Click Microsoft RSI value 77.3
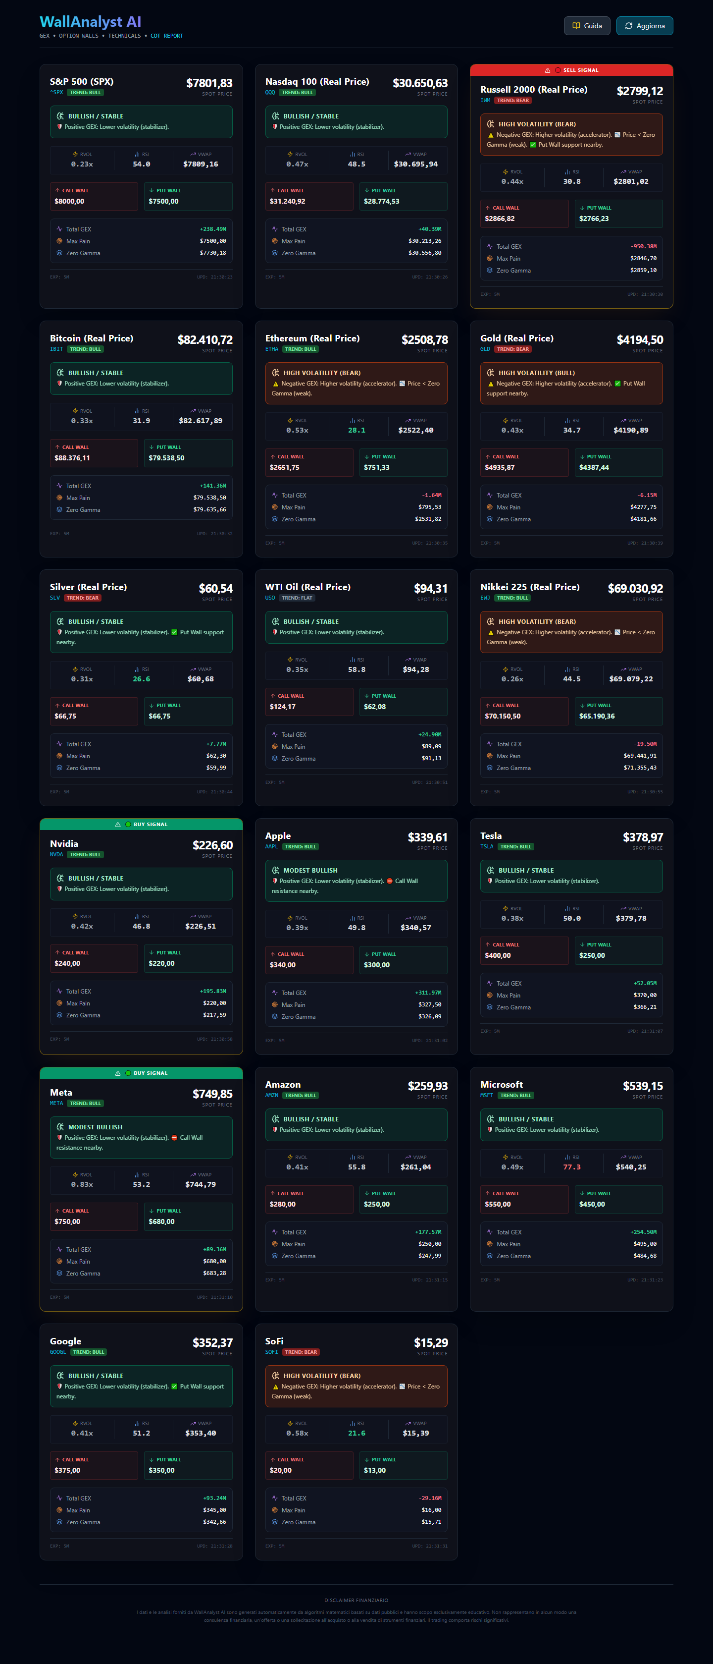 [572, 1167]
